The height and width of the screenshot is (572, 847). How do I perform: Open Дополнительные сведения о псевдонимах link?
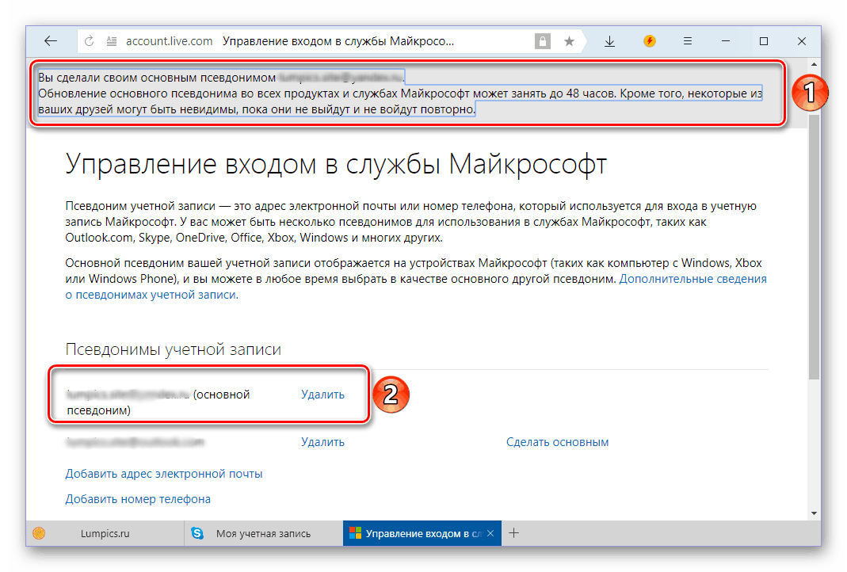coord(692,279)
